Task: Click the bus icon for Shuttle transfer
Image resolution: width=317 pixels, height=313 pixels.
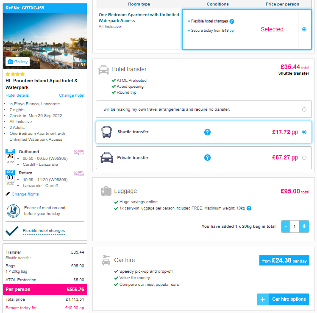Action: (106, 132)
